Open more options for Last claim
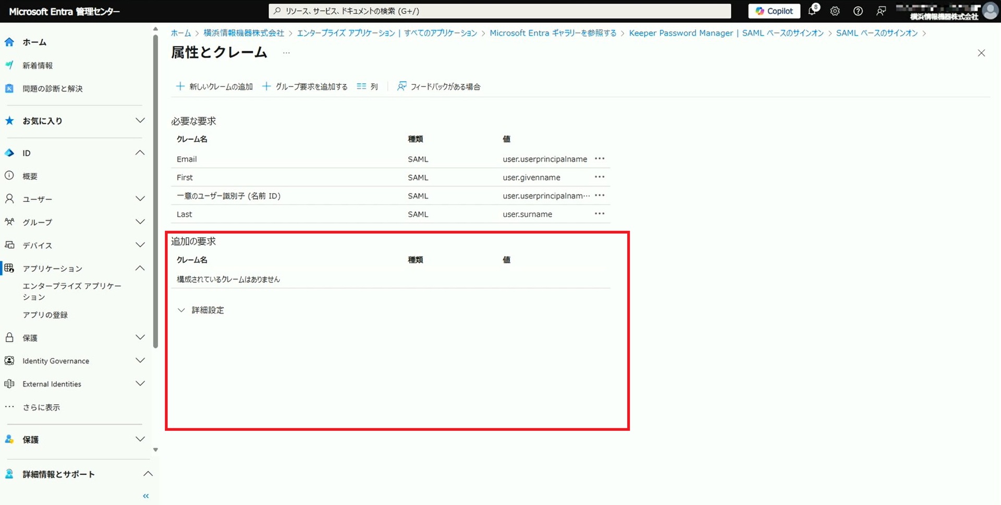Viewport: 1001px width, 505px height. point(600,214)
